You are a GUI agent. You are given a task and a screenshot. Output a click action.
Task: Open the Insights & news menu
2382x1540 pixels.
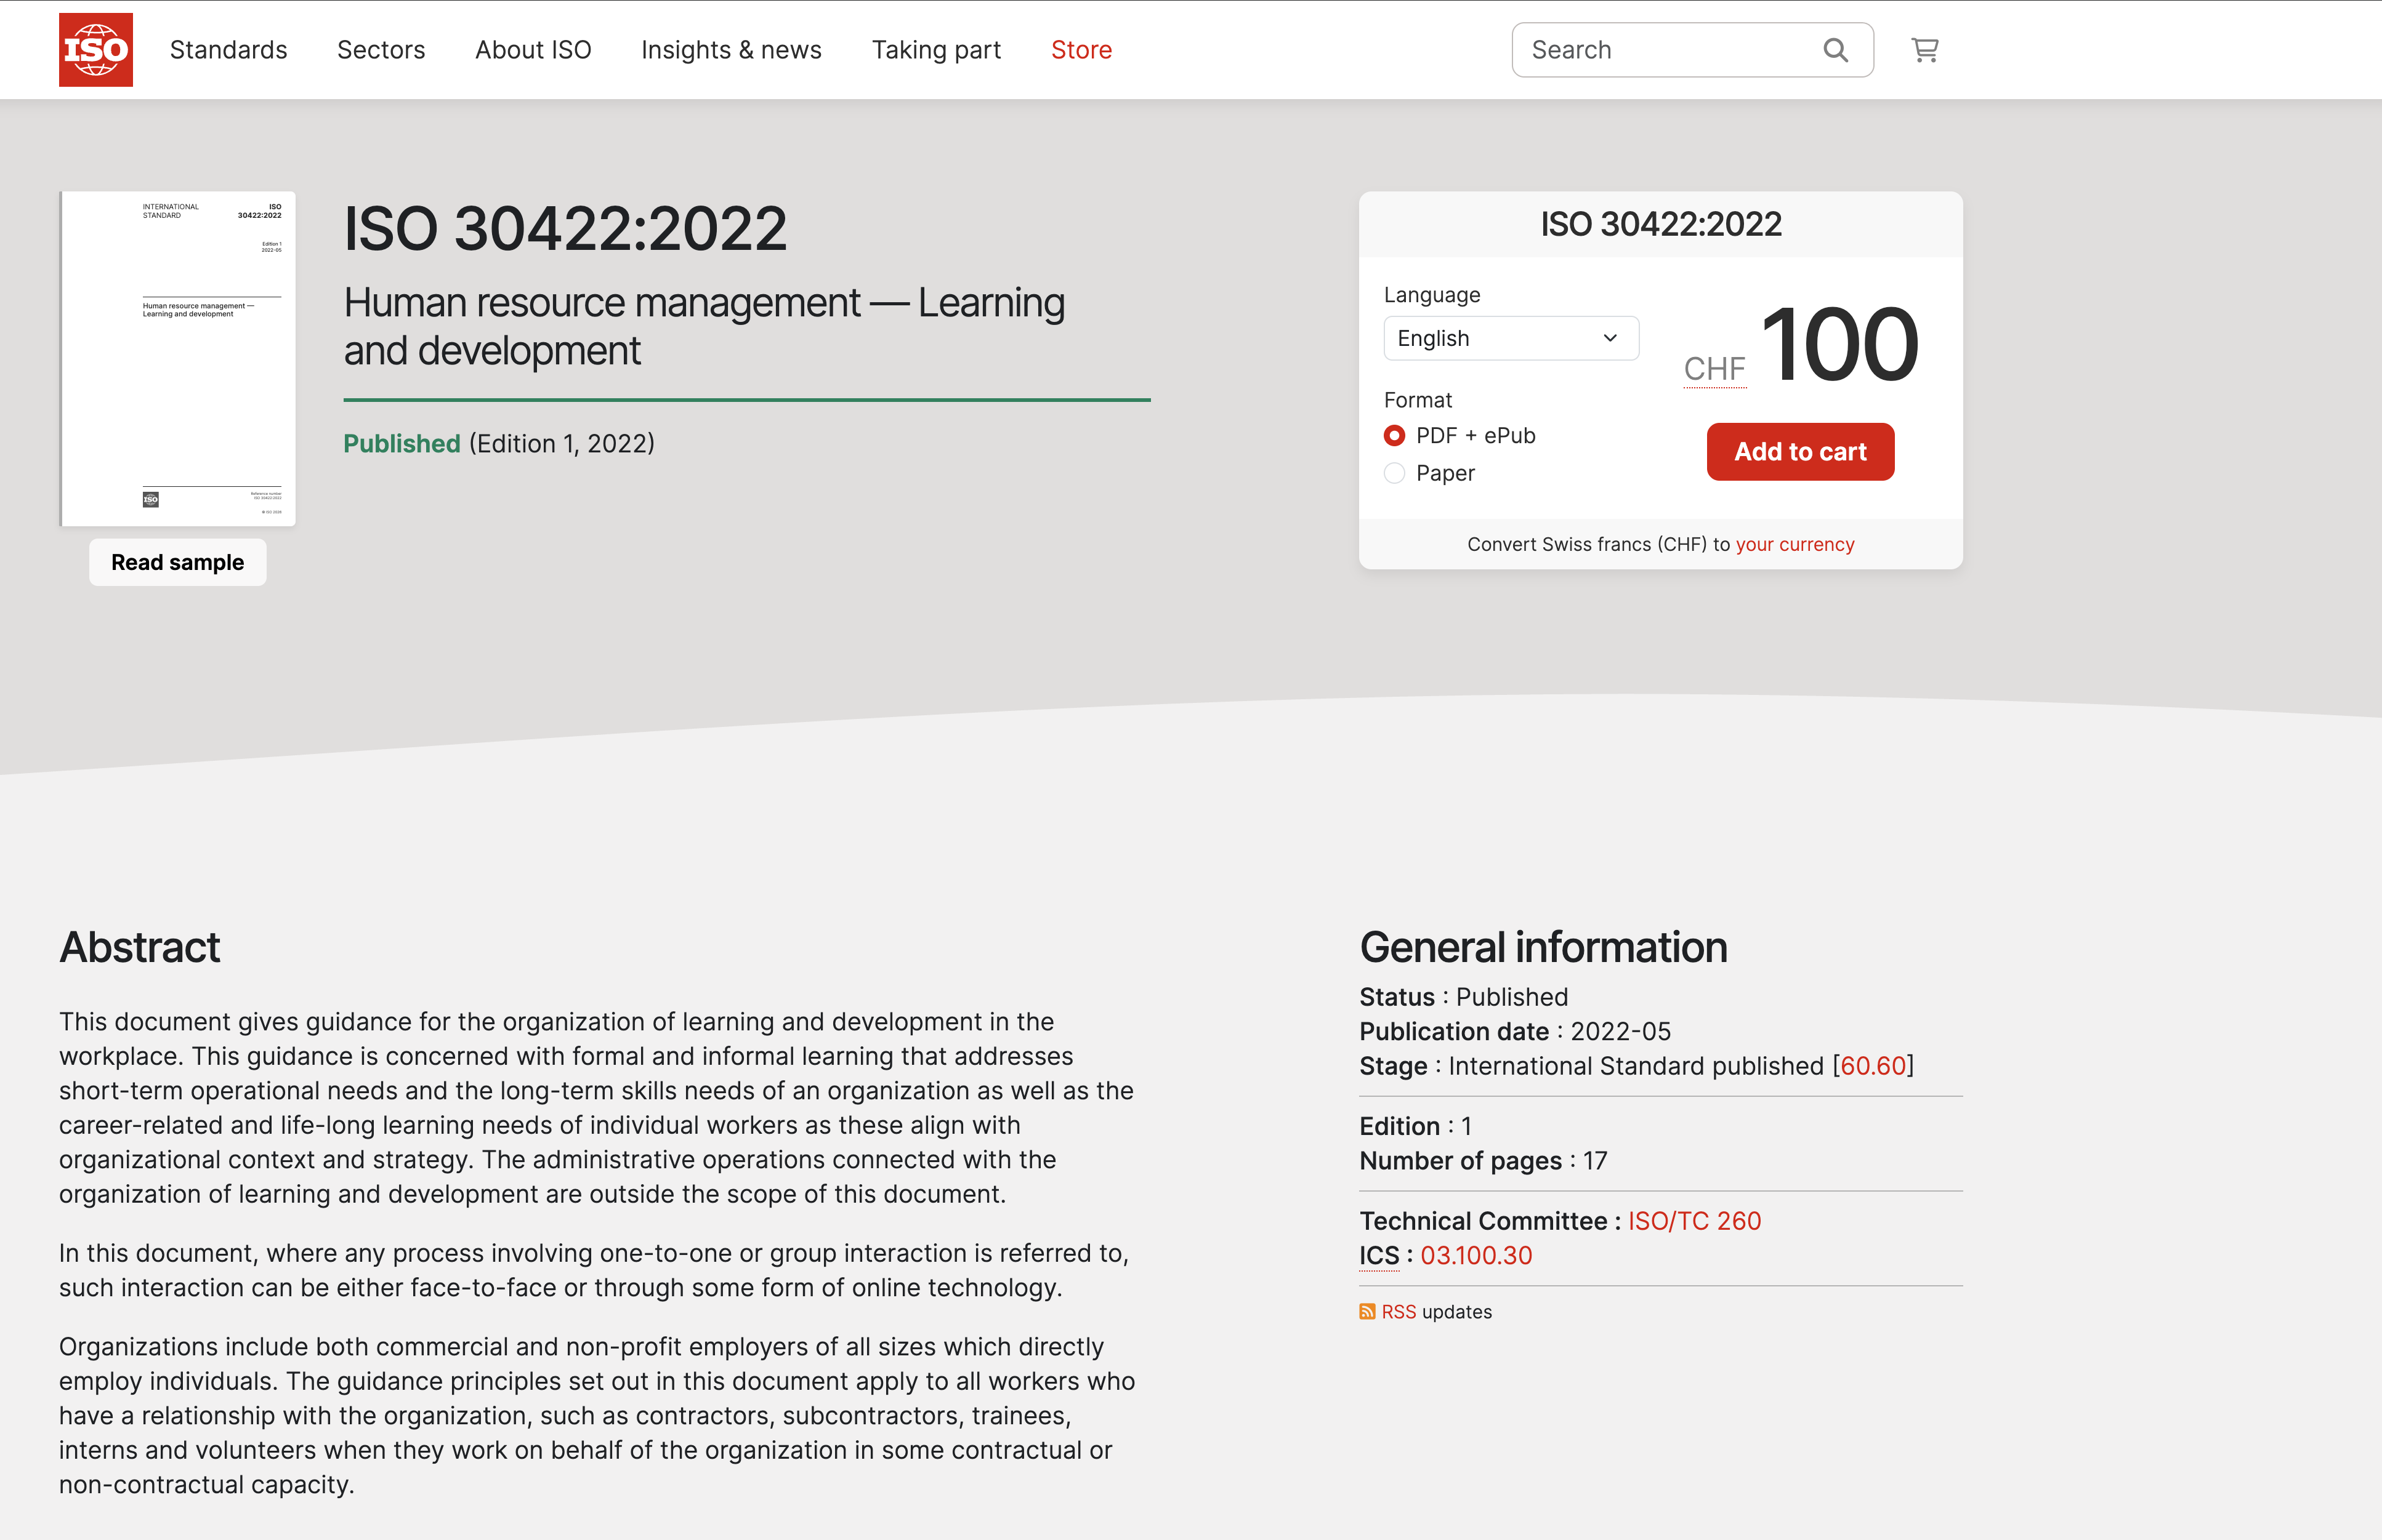[x=732, y=50]
